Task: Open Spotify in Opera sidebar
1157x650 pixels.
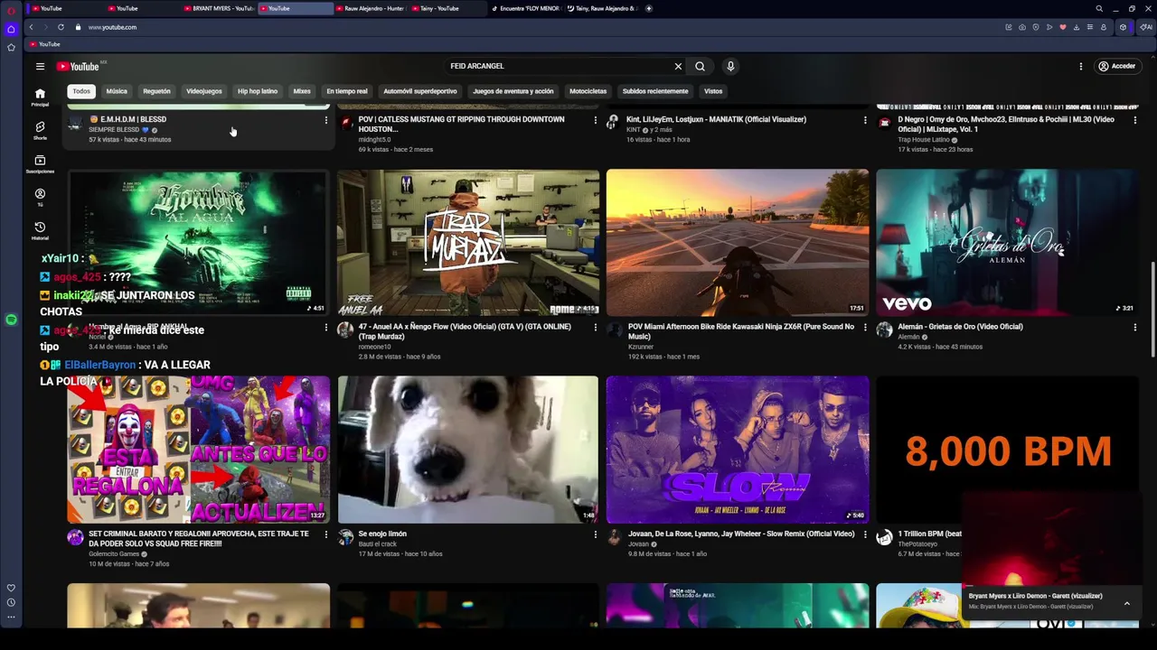Action: [x=11, y=320]
